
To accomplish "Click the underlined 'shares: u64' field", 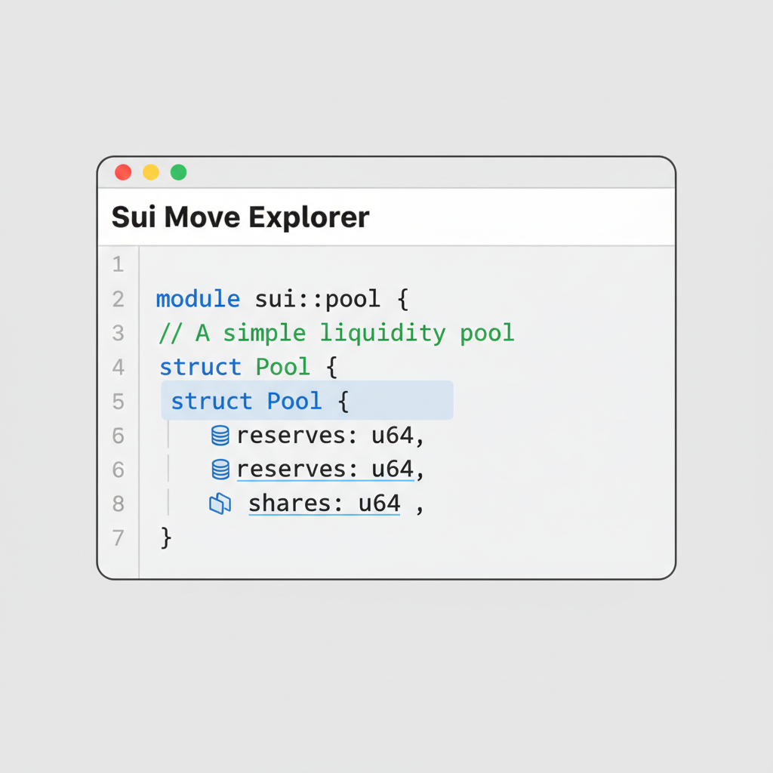I will pos(325,504).
